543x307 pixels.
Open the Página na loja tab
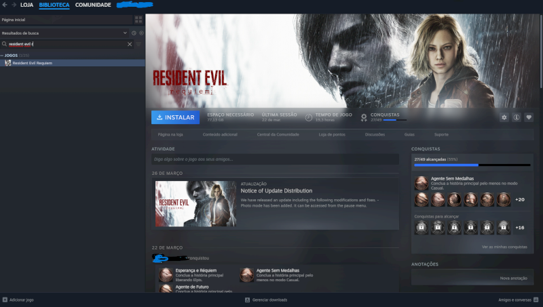170,134
